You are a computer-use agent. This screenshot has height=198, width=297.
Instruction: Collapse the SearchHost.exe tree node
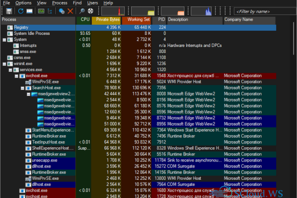click(x=22, y=88)
